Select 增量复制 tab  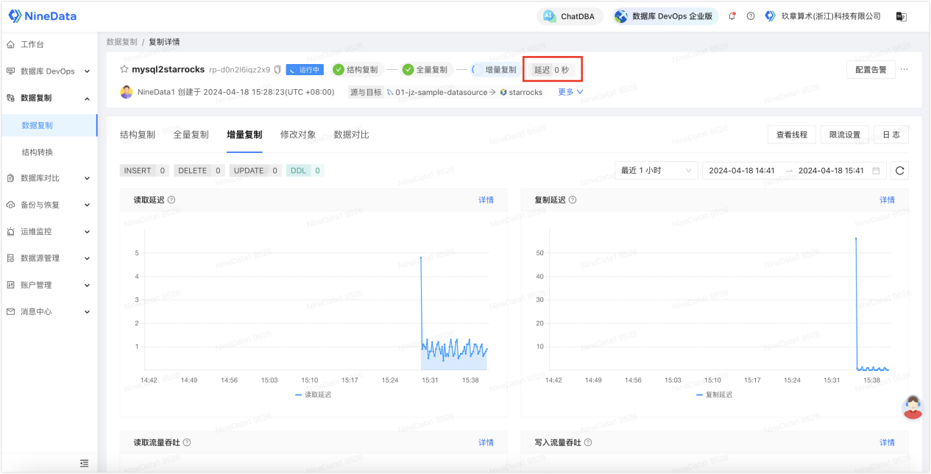pos(244,135)
